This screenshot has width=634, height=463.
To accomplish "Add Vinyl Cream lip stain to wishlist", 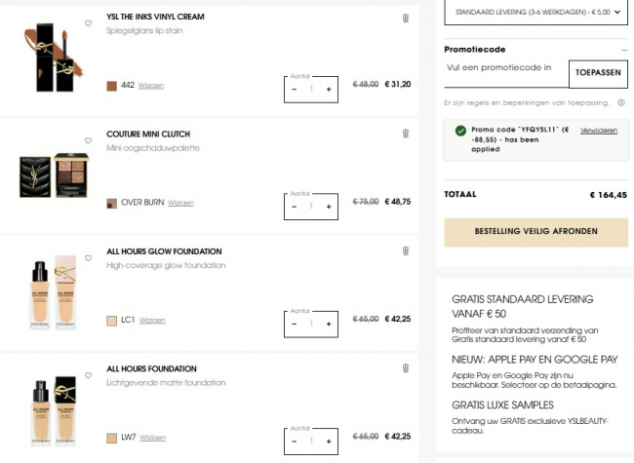I will 88,23.
